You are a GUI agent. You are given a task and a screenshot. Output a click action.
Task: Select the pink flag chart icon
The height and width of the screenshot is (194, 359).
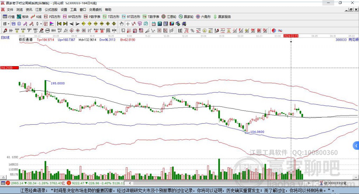[x=52, y=24]
